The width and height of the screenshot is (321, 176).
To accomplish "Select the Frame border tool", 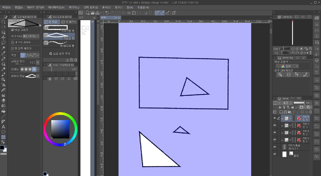I will (3, 137).
